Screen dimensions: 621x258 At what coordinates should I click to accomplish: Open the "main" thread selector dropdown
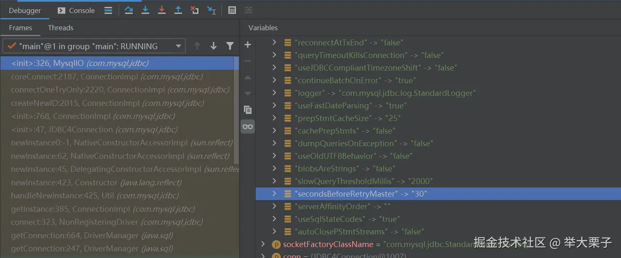click(179, 46)
